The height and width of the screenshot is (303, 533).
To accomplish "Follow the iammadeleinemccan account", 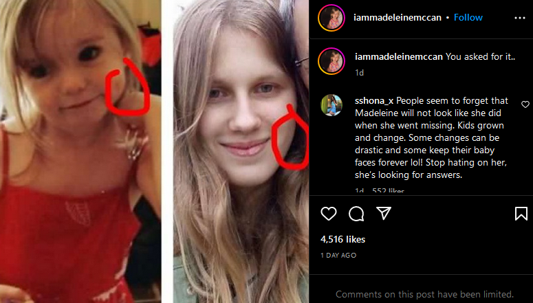I will coord(468,18).
